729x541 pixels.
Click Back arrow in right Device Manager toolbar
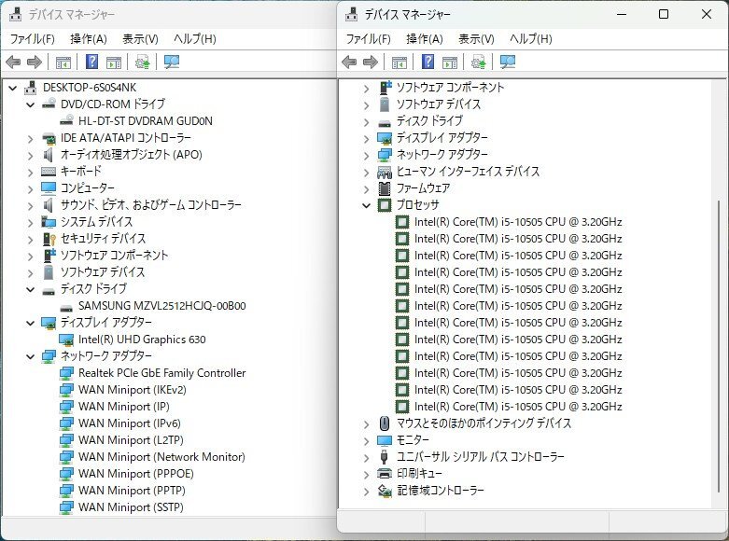[349, 62]
